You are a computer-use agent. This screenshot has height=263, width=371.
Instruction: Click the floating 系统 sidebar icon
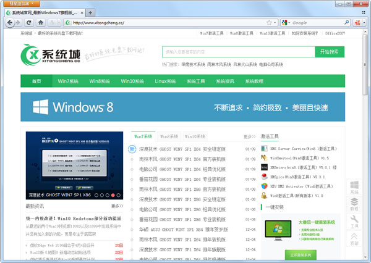pyautogui.click(x=354, y=187)
